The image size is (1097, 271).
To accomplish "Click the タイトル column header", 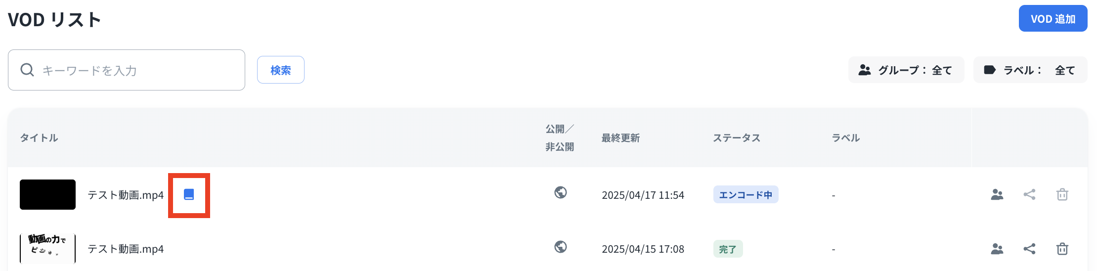I will click(x=39, y=138).
